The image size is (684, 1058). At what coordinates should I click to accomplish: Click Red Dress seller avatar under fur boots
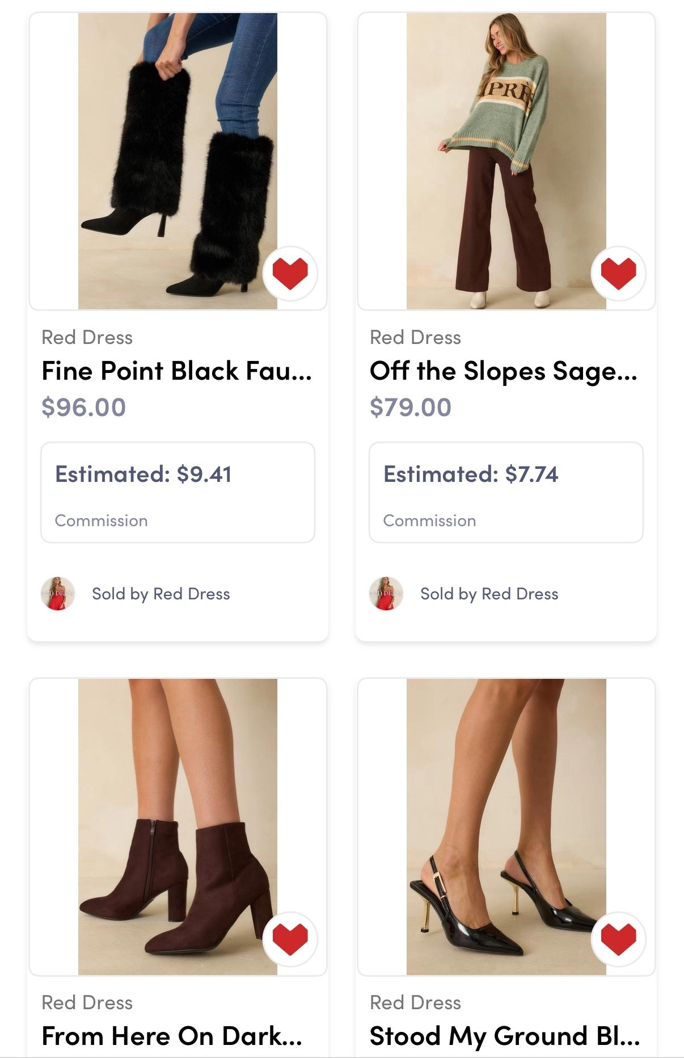coord(58,594)
